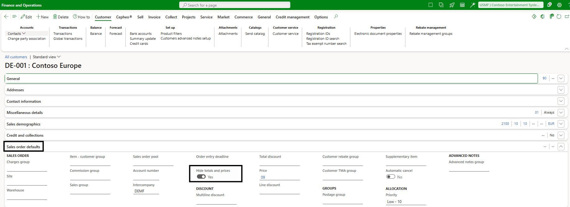
Task: Toggle Hide totals and prices off
Action: [x=201, y=177]
